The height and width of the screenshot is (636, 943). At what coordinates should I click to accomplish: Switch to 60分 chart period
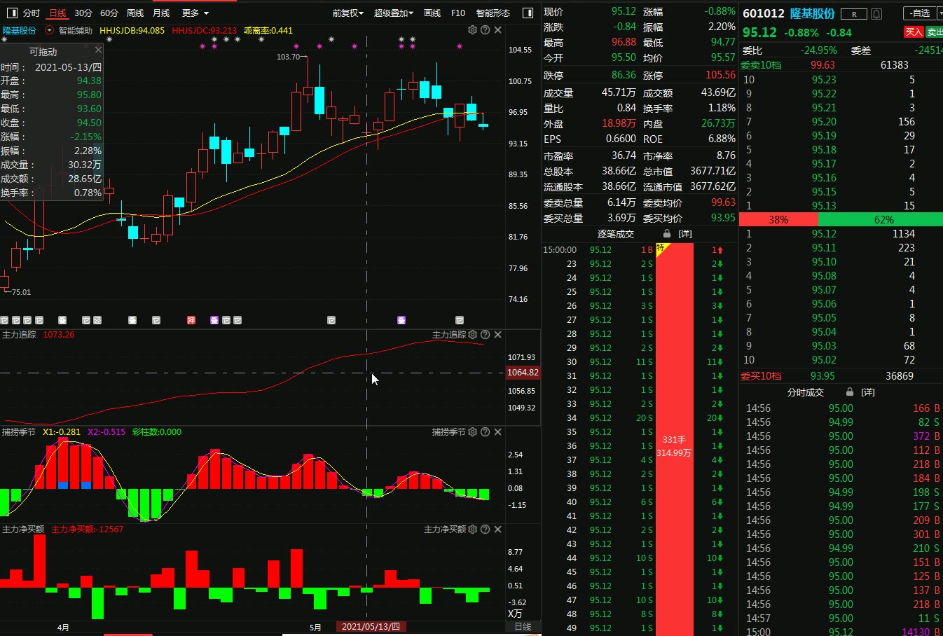coord(109,13)
